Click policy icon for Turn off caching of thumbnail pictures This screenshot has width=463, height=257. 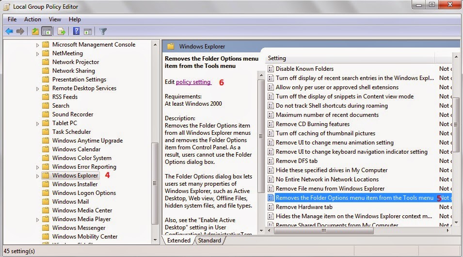271,133
